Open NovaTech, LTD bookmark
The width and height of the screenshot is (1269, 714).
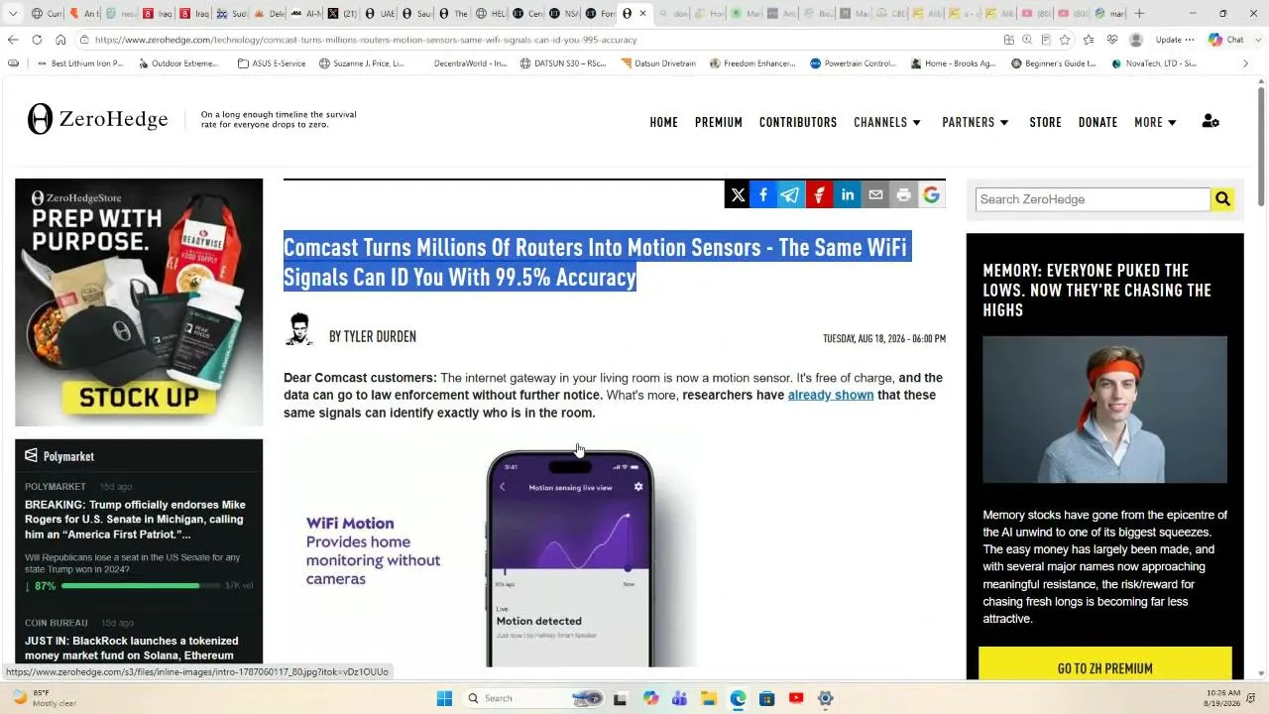[x=1154, y=63]
